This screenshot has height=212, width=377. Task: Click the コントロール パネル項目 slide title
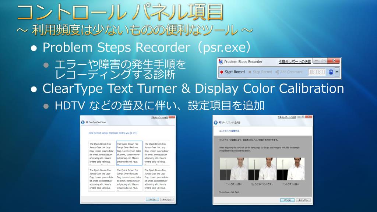(x=120, y=12)
